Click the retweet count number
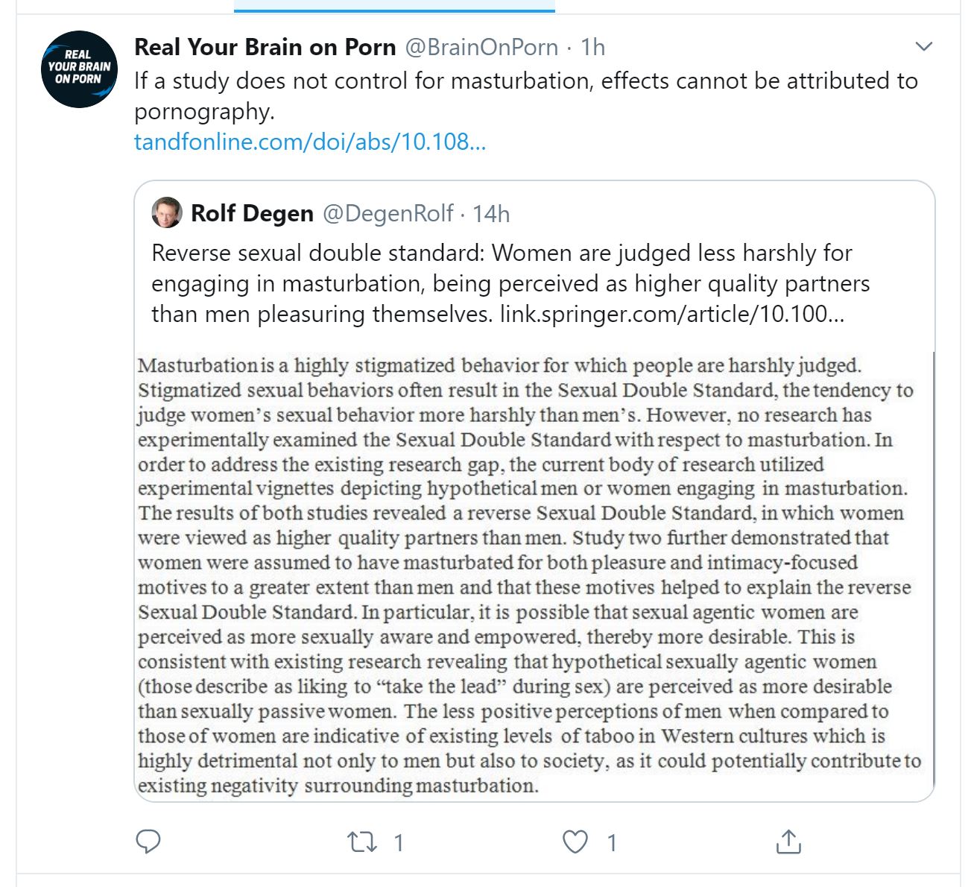 (399, 843)
